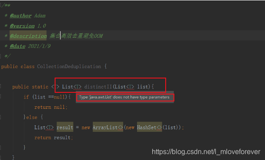Click the parameter type List<T> inside distinctII parentheses
This screenshot has height=160, width=265.
[124, 87]
